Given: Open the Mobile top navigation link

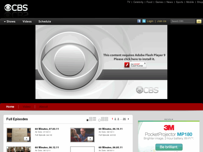Looking at the screenshot, I should (x=190, y=2).
